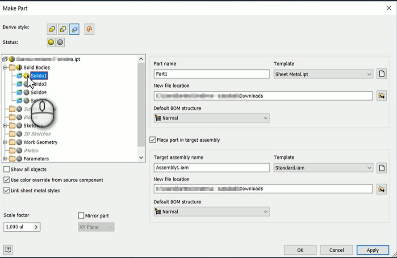Click the new template icon beside Sheet Metal.ipt
The height and width of the screenshot is (258, 397).
(x=382, y=74)
